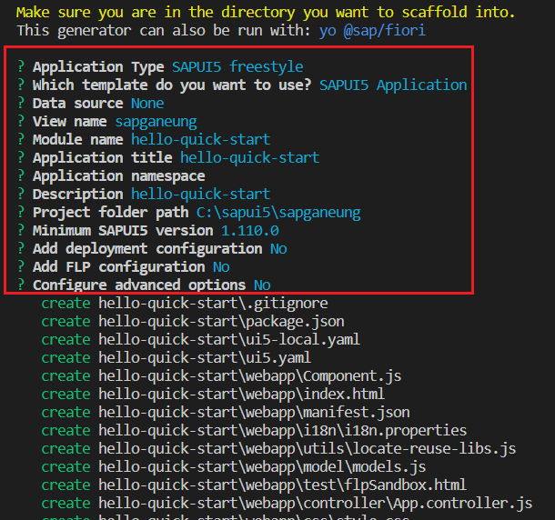Click 'No' for Add deployment configuration
This screenshot has height=520, width=555.
tap(278, 249)
